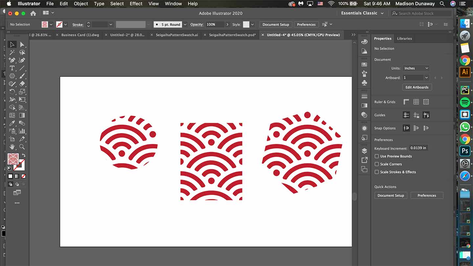The image size is (473, 266).
Task: Select the Zoom tool
Action: pyautogui.click(x=22, y=147)
